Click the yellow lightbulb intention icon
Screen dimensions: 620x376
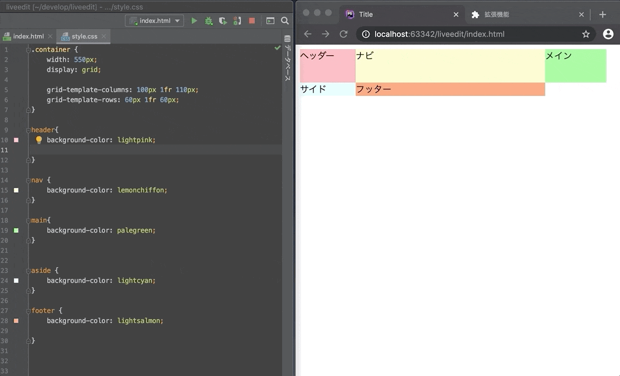click(39, 139)
